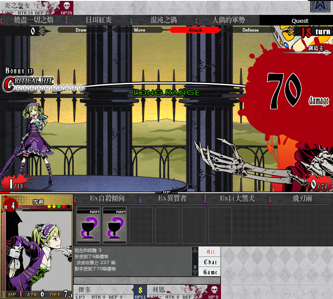The width and height of the screenshot is (333, 299).
Task: Select the enemy skill 燒盡一切之焰
Action: (33, 20)
